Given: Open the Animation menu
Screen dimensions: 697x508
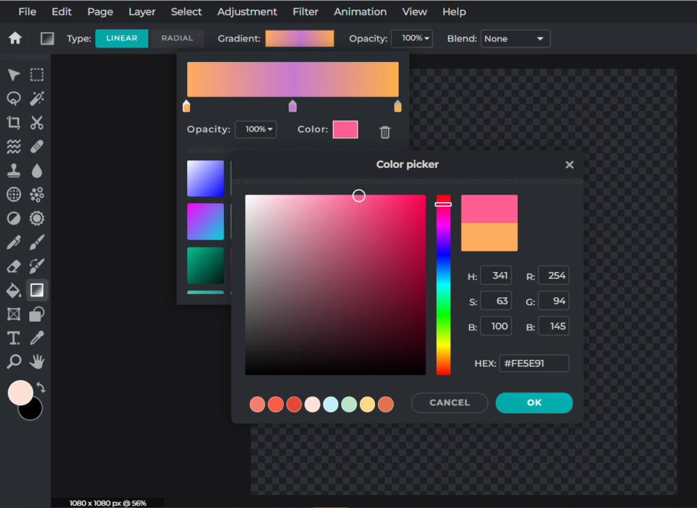Looking at the screenshot, I should click(360, 12).
